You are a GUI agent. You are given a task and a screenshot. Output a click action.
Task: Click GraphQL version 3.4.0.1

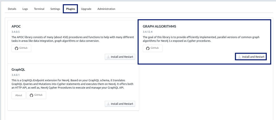click(16, 75)
